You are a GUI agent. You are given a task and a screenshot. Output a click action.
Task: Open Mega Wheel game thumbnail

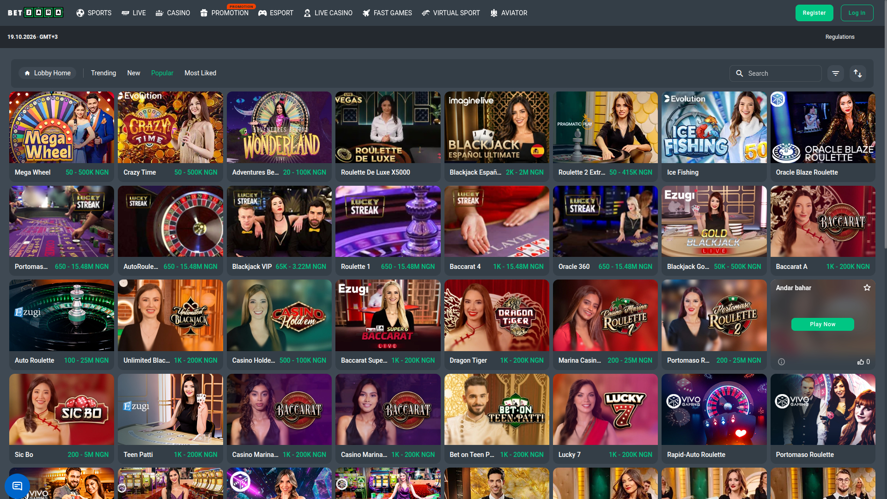pyautogui.click(x=61, y=127)
